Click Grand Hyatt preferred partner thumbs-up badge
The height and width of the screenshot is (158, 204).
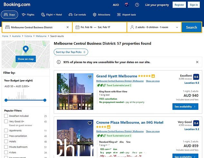[x=153, y=76]
